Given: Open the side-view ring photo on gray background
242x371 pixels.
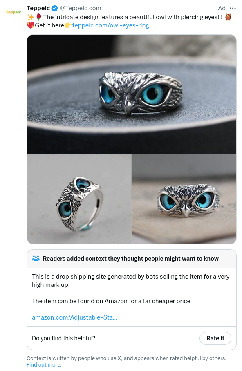Looking at the screenshot, I should [x=79, y=199].
